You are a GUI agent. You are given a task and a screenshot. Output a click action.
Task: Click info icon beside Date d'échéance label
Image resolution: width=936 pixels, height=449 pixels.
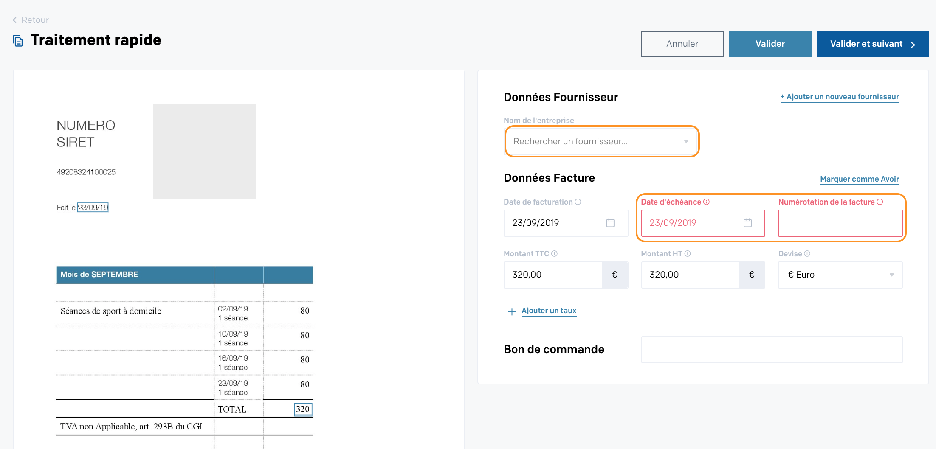coord(706,202)
